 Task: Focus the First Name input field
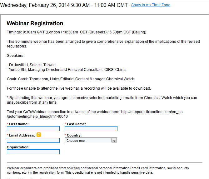coord(33,129)
